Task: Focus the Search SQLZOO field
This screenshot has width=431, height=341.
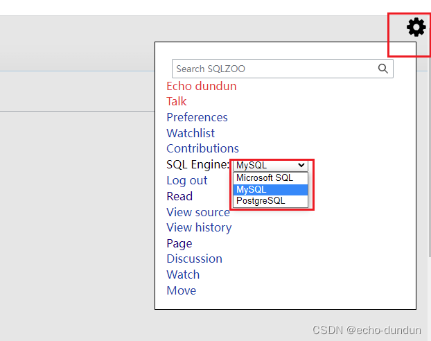Action: (282, 69)
